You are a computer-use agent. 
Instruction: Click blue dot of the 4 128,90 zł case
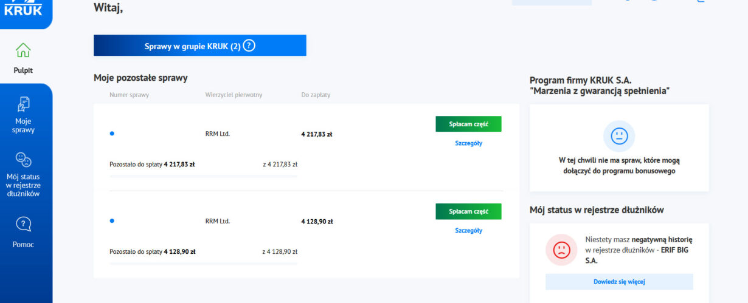point(112,221)
